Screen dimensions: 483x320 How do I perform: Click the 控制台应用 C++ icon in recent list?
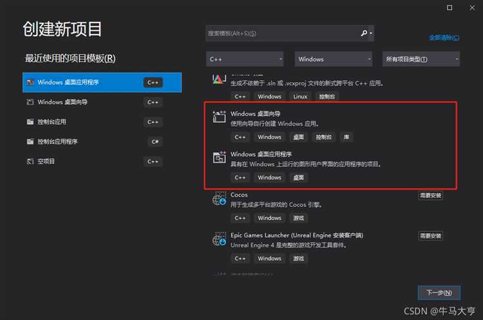coord(30,121)
